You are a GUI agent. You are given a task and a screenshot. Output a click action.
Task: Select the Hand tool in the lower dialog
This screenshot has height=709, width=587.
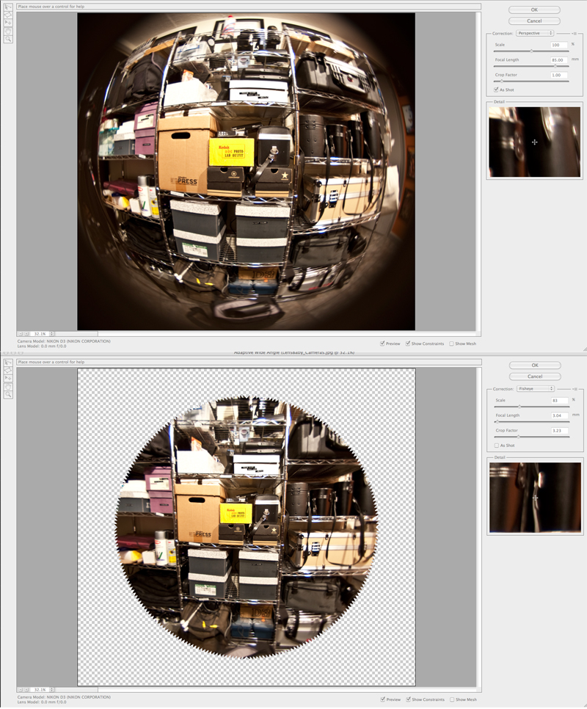[8, 387]
